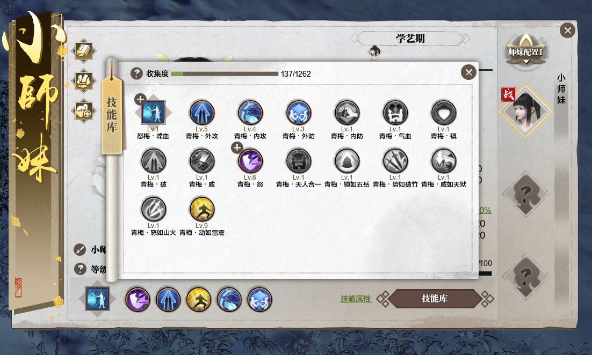
Task: Click the 收集度 progress bar
Action: (x=225, y=74)
